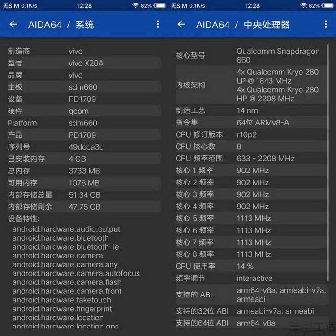336x336 pixels.
Task: Select 'interactive' governor value
Action: point(254,278)
